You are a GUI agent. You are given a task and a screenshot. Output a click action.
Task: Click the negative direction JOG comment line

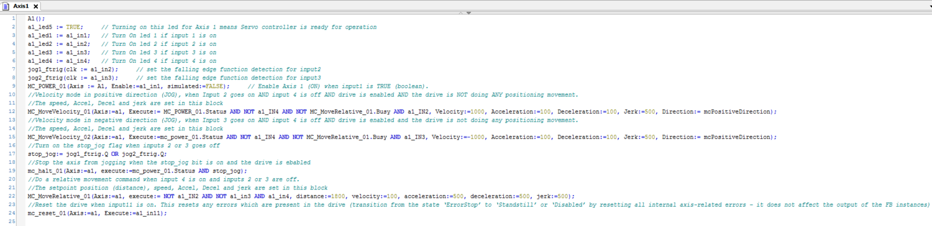(x=303, y=120)
